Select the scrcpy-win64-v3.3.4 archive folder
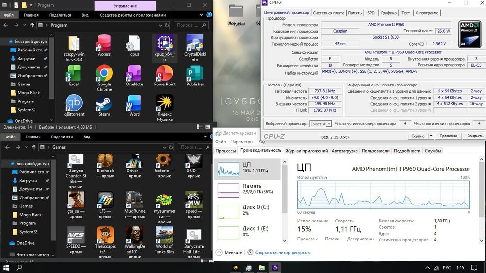 (74, 48)
